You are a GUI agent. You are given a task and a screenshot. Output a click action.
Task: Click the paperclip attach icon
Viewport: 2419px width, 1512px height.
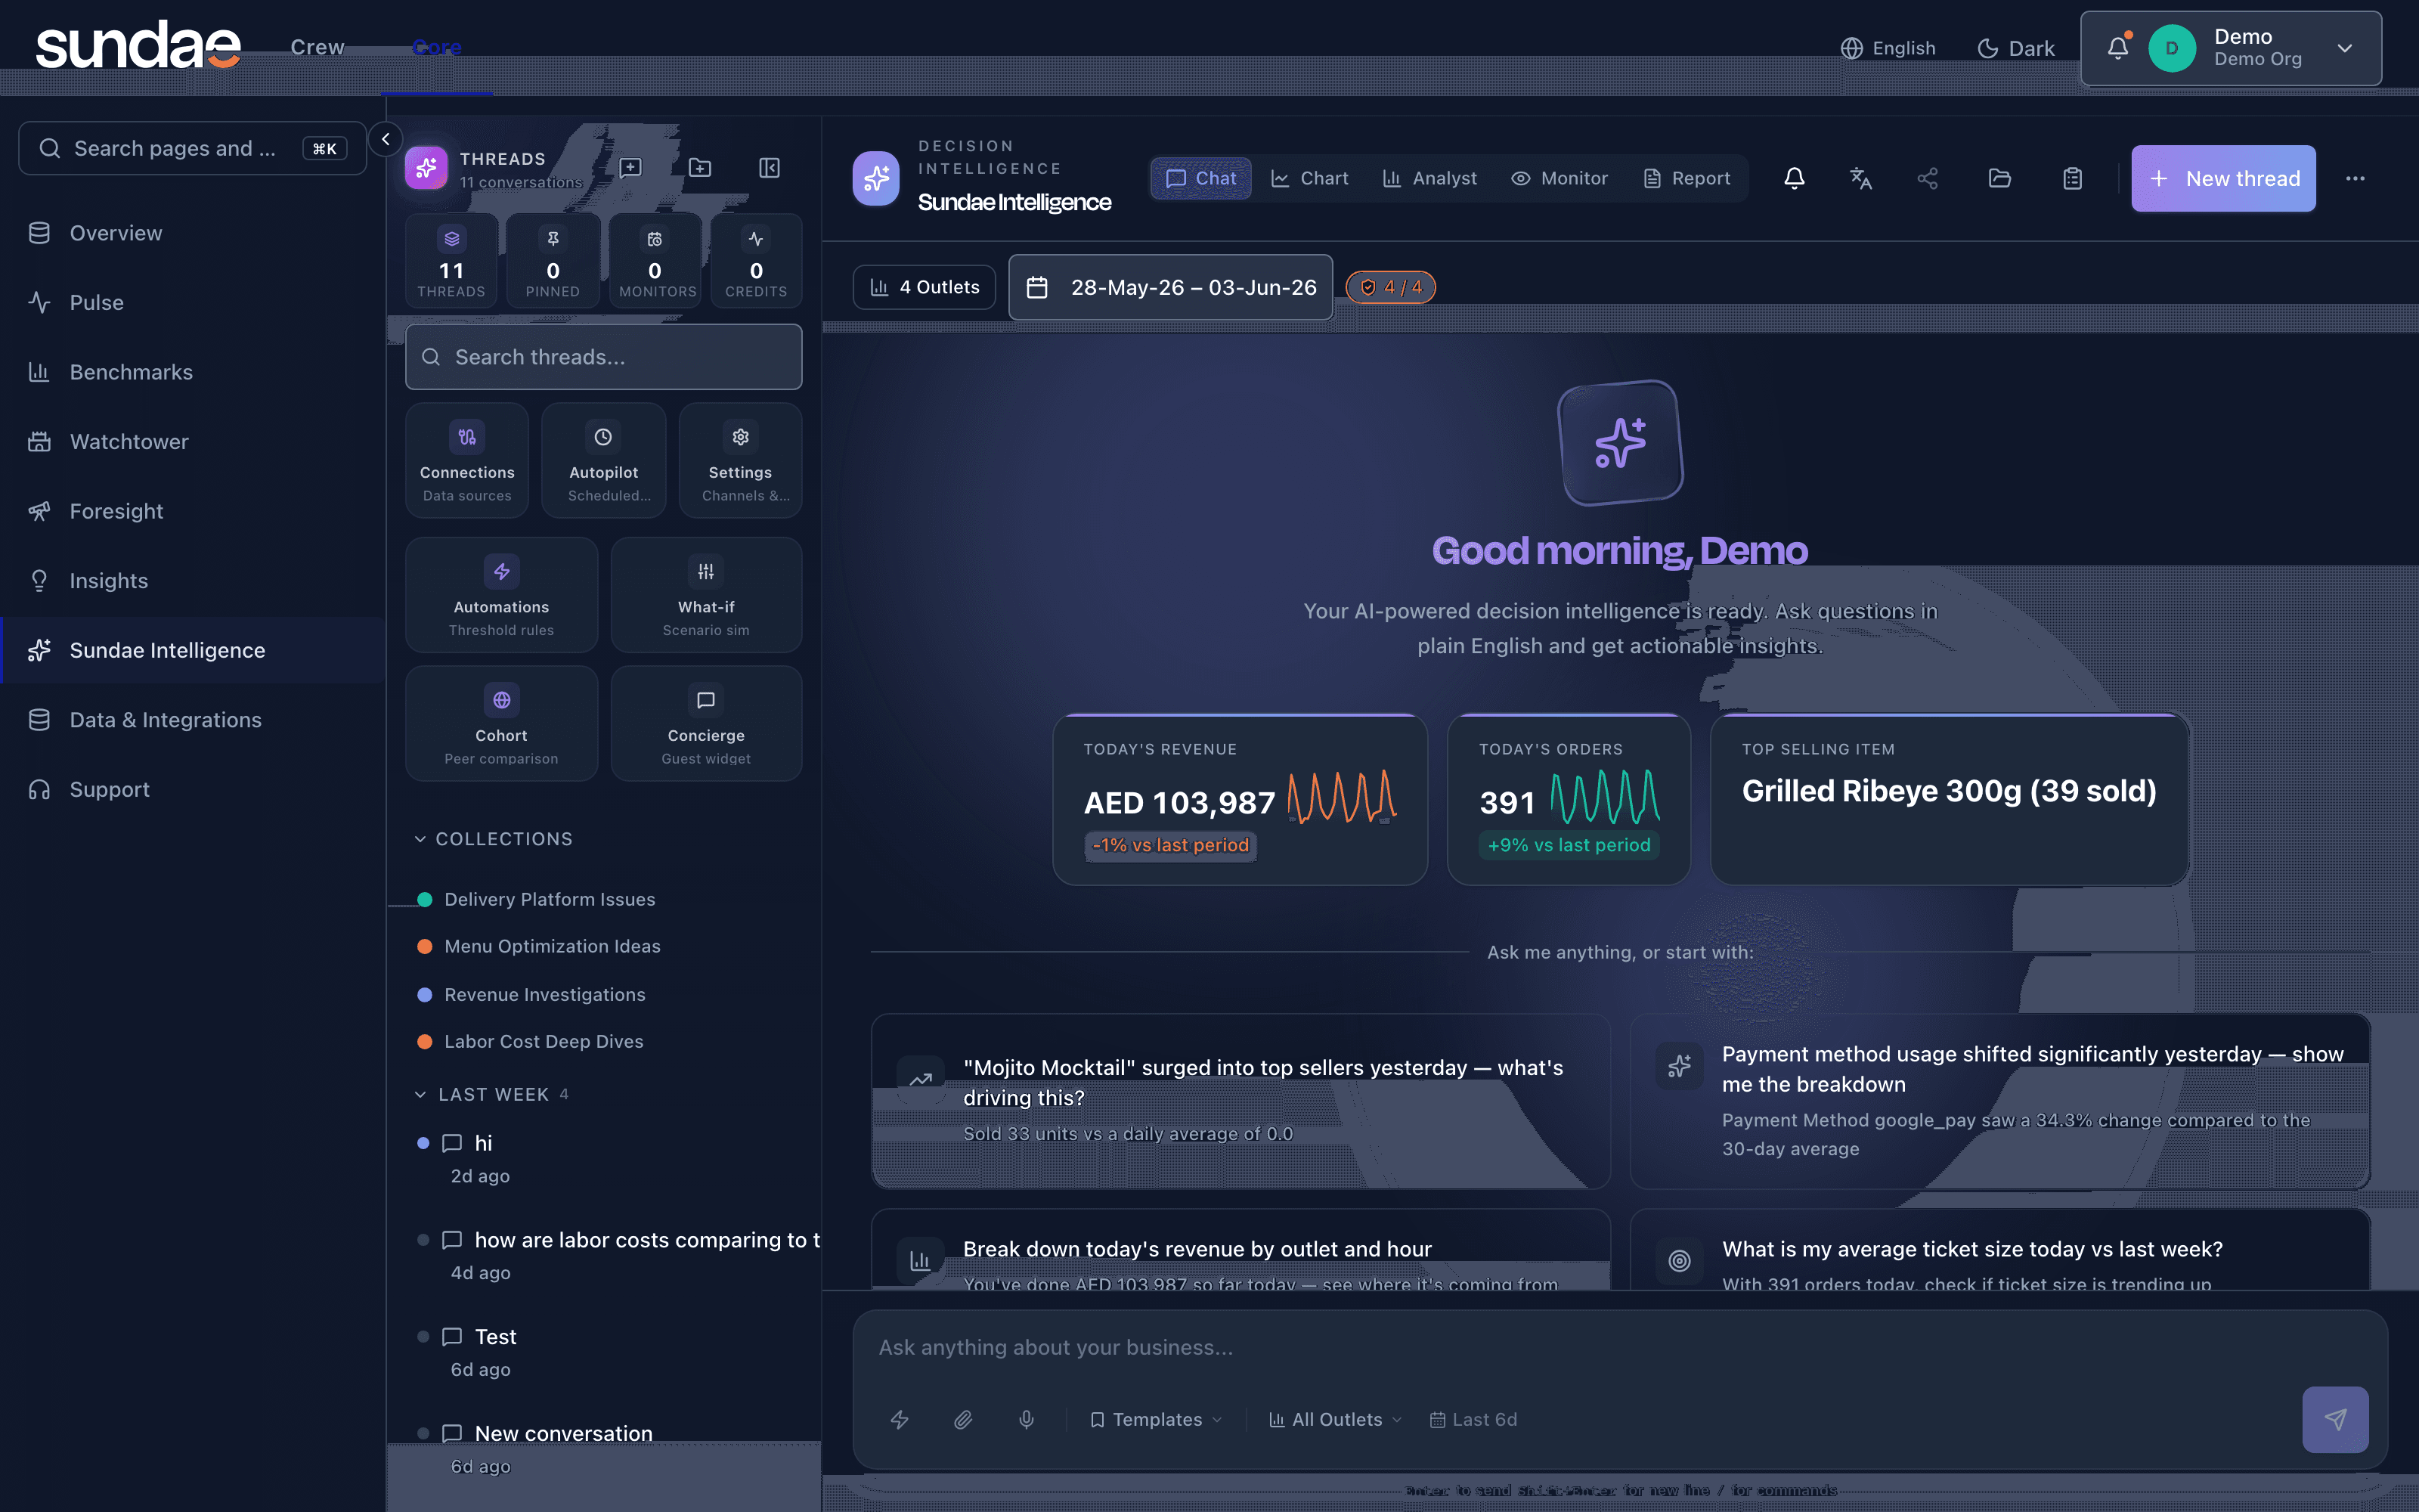point(962,1419)
